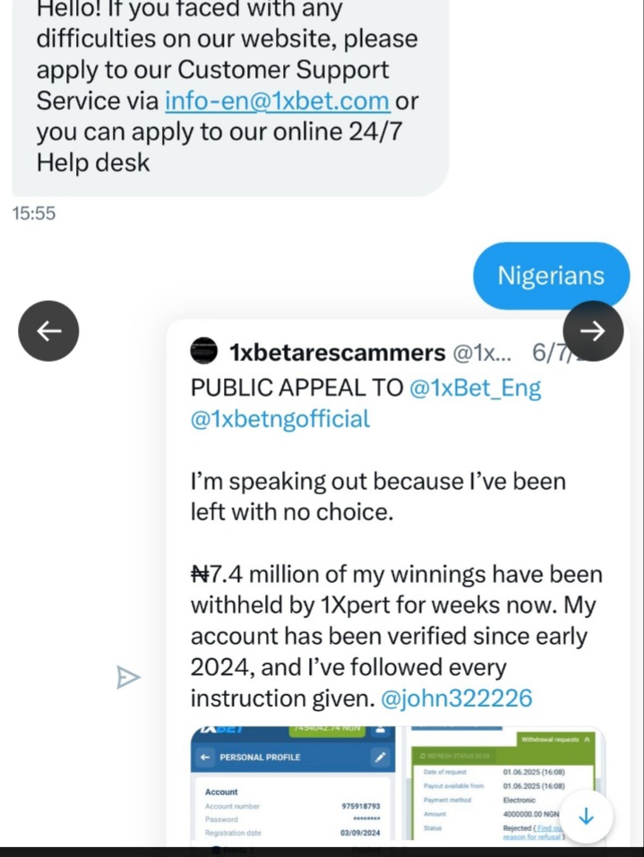Tap the user icon beside the NGN balance
The image size is (644, 857).
381,730
